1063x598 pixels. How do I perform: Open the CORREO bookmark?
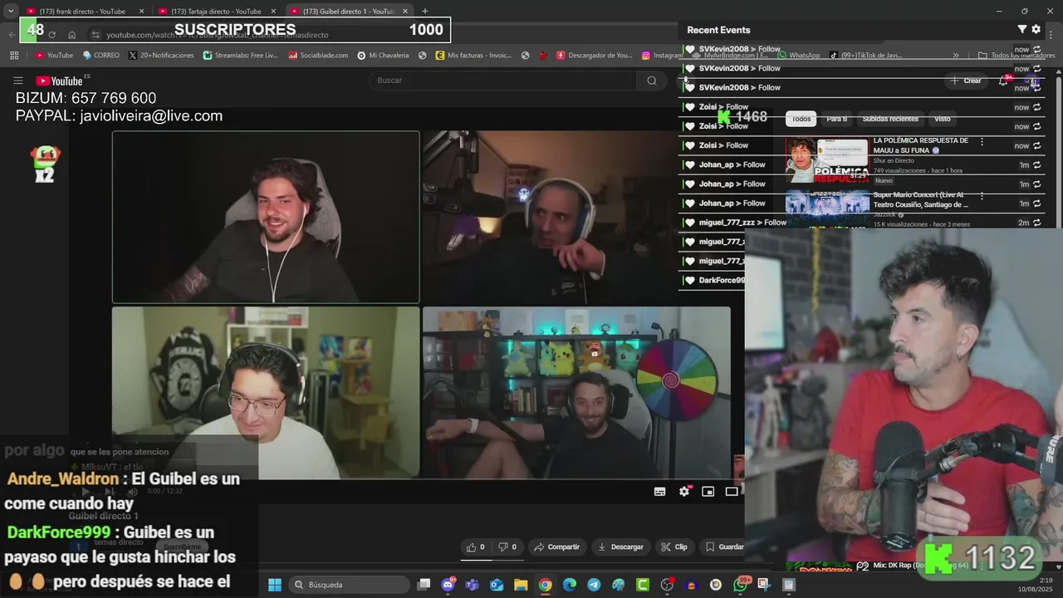[101, 56]
